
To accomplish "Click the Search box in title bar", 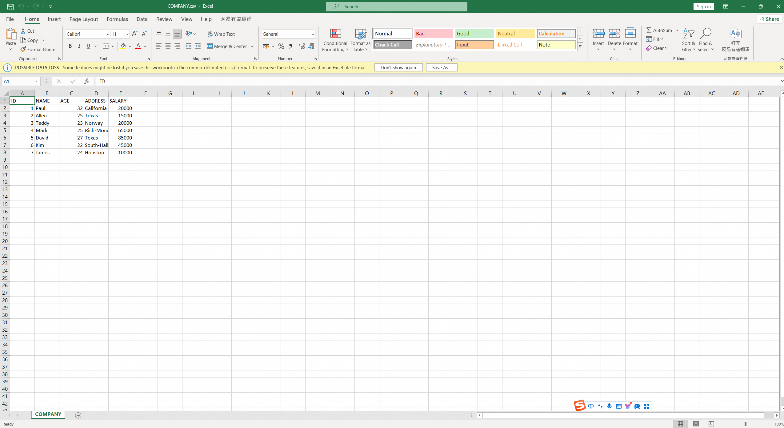I will click(x=396, y=6).
